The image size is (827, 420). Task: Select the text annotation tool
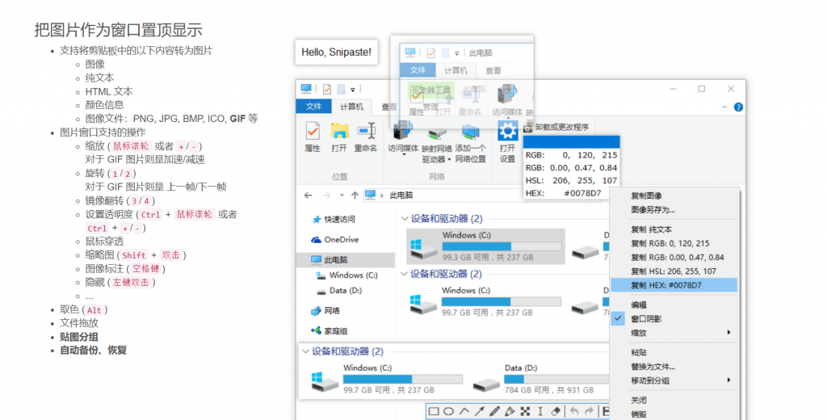540,411
